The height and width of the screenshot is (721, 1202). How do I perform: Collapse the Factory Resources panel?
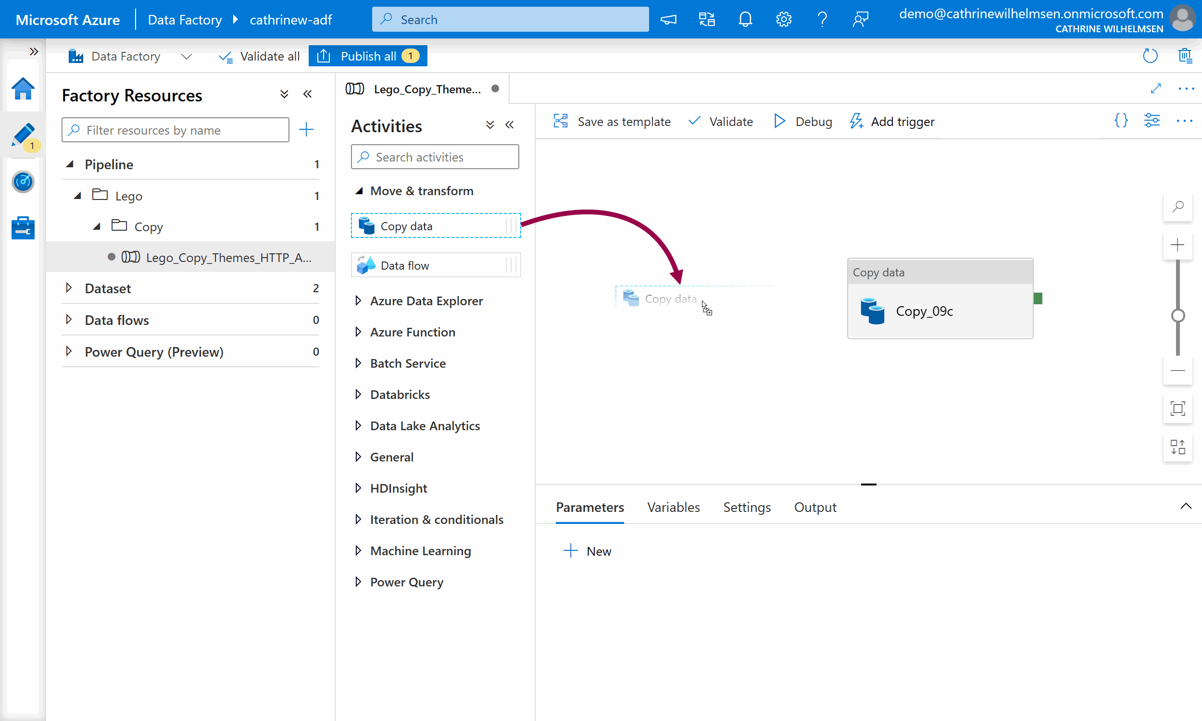point(307,94)
